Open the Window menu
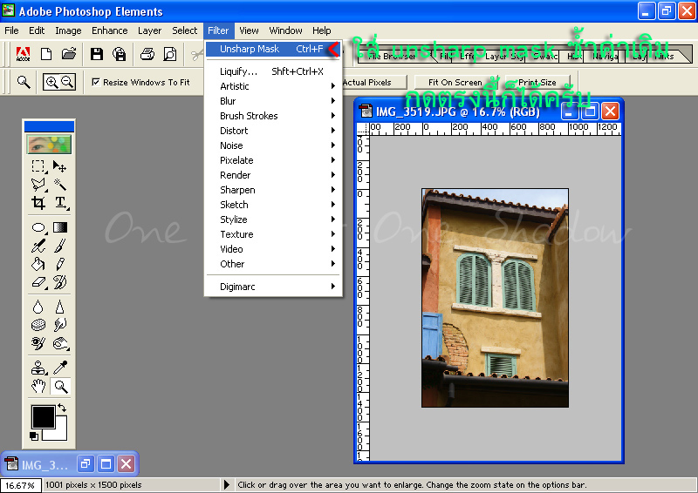 285,30
